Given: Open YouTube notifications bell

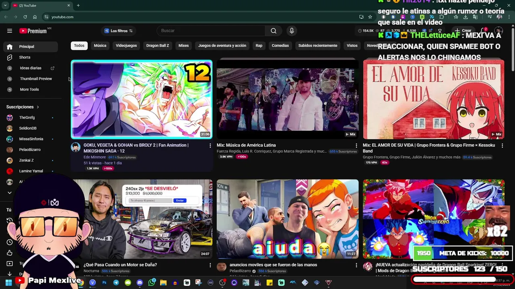Looking at the screenshot, I should (484, 31).
